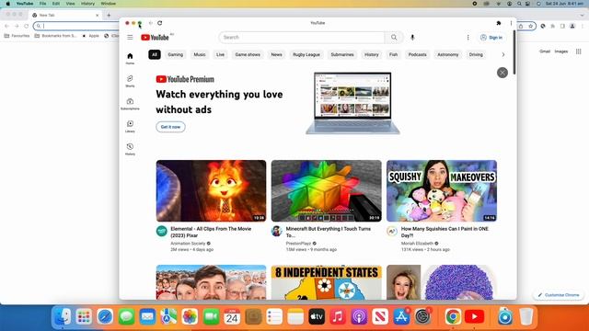
Task: Open the Window menu in menu bar
Action: pyautogui.click(x=109, y=4)
